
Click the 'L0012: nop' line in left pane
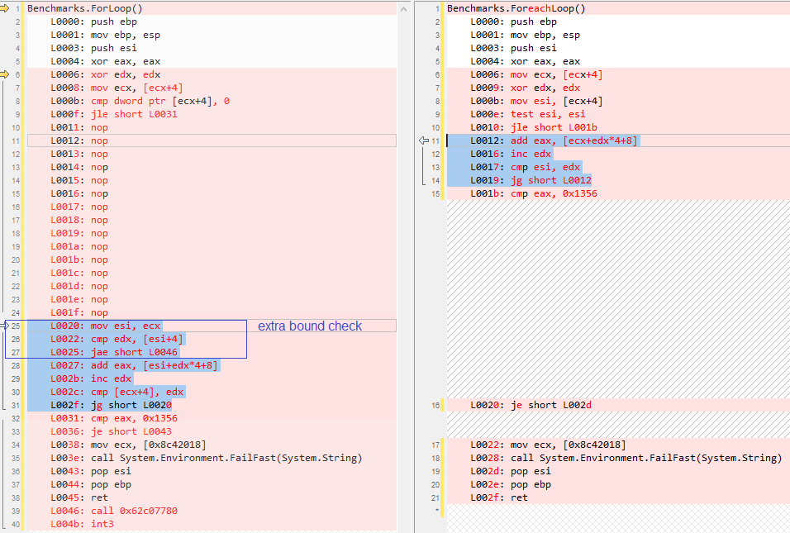79,140
